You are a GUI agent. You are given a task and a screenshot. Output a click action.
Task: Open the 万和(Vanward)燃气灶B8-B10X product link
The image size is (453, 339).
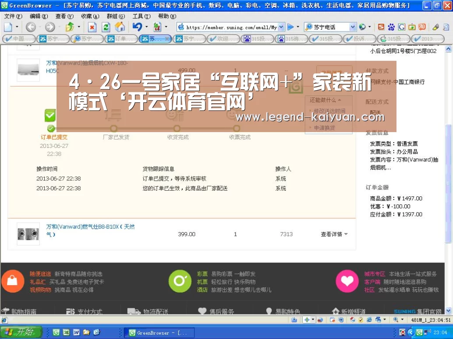[90, 231]
